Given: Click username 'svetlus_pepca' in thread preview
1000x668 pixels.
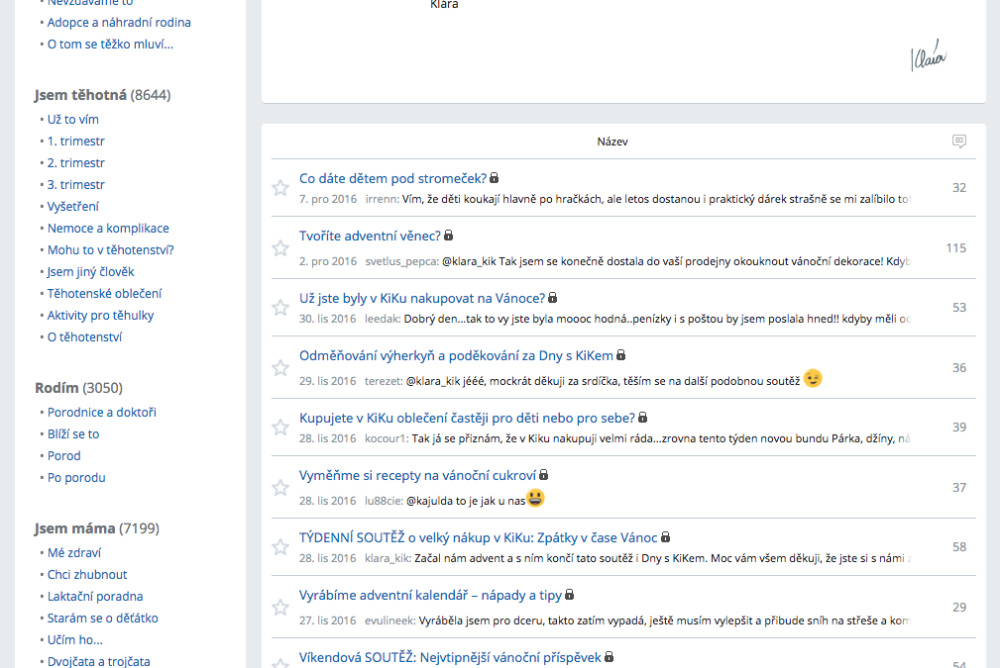Looking at the screenshot, I should 401,261.
